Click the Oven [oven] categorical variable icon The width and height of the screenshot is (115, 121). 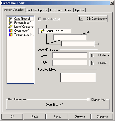tap(10, 31)
